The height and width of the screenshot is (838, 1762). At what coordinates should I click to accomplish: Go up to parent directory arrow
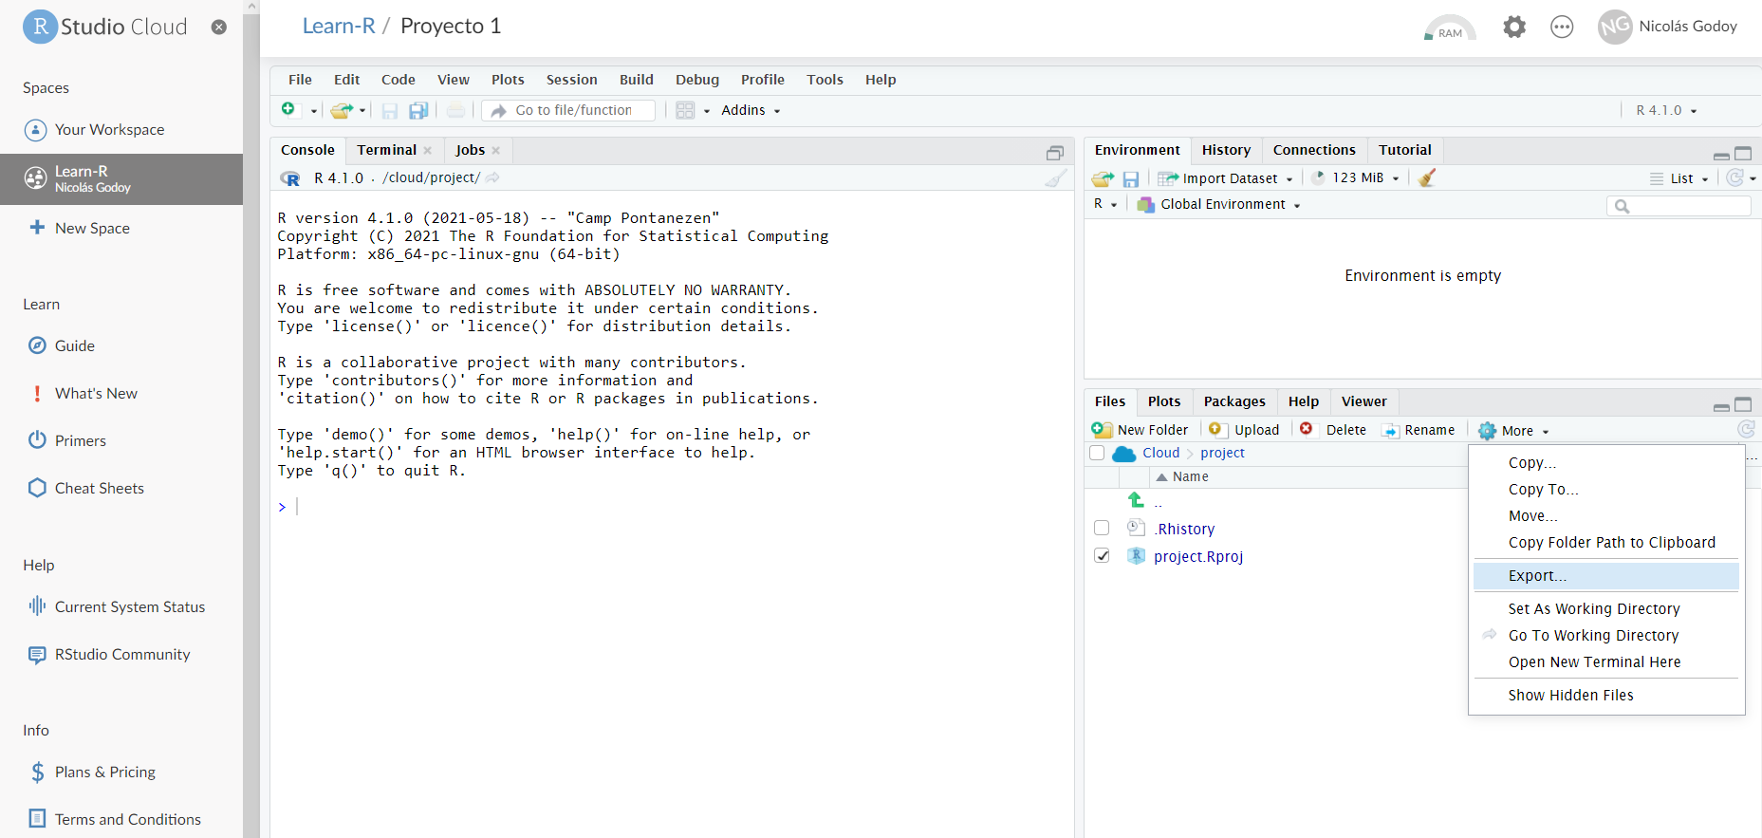(x=1136, y=500)
